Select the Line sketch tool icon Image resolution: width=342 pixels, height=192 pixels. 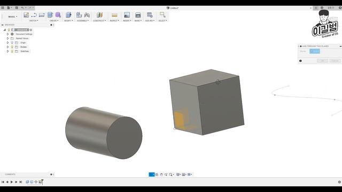34,15
